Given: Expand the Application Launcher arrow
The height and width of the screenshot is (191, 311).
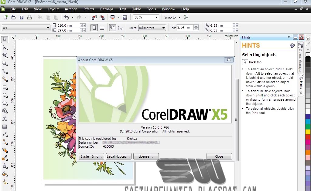Looking at the screenshot, I should tap(119, 17).
